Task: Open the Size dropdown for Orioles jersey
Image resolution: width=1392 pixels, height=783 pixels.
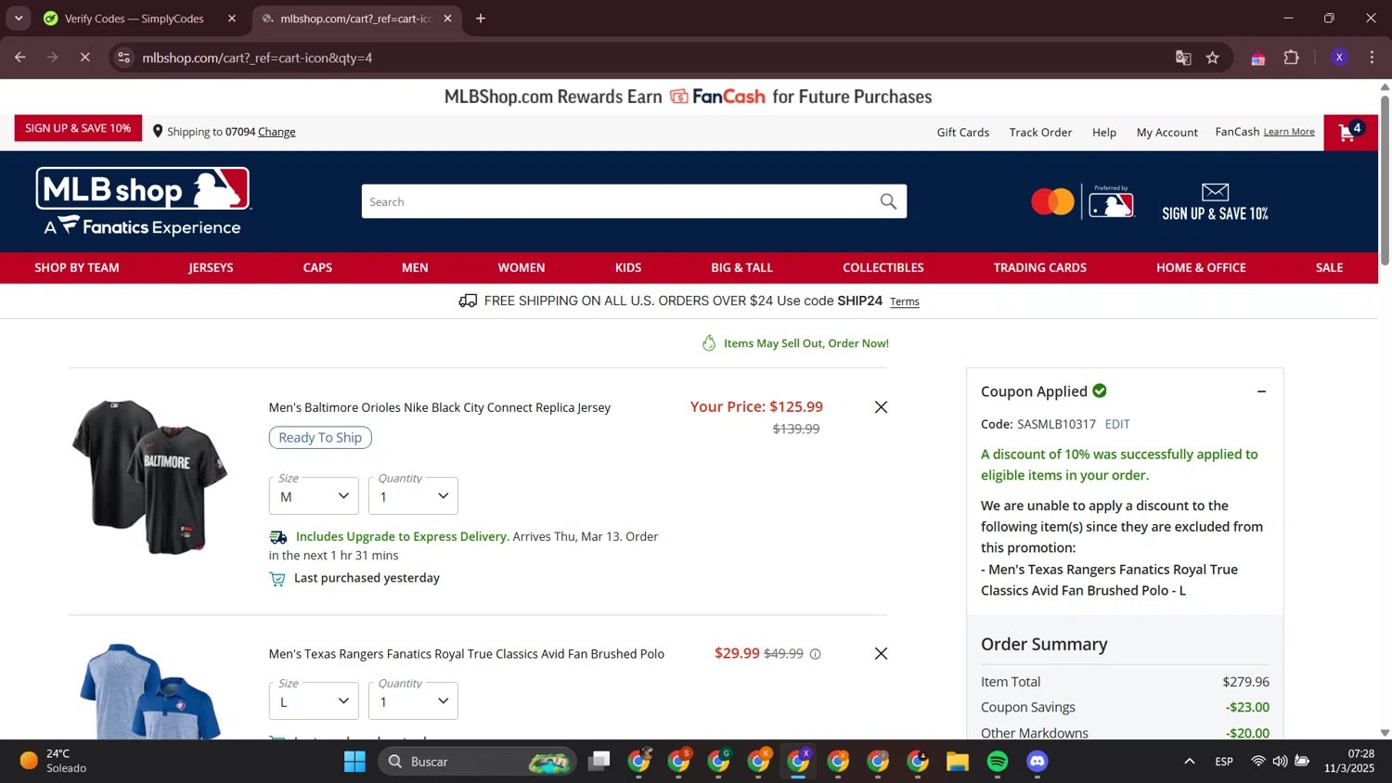Action: pyautogui.click(x=314, y=496)
